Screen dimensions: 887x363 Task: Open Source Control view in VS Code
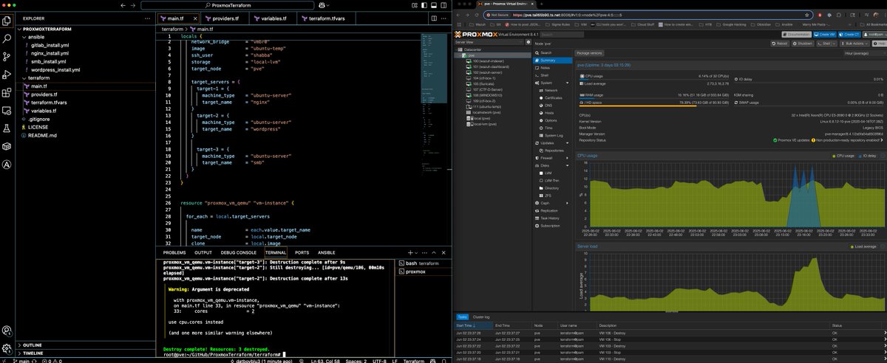pos(7,57)
